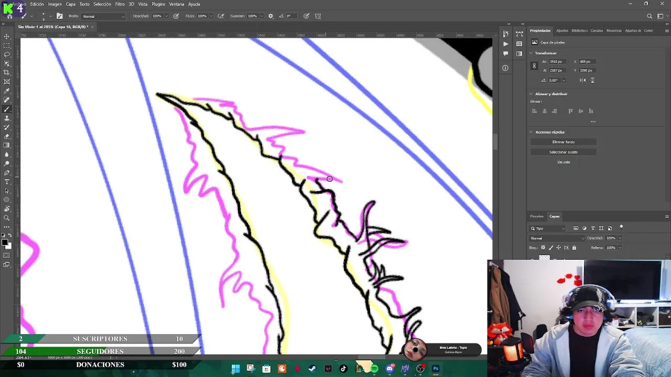Select the Crop tool
The image size is (671, 377).
tap(7, 73)
